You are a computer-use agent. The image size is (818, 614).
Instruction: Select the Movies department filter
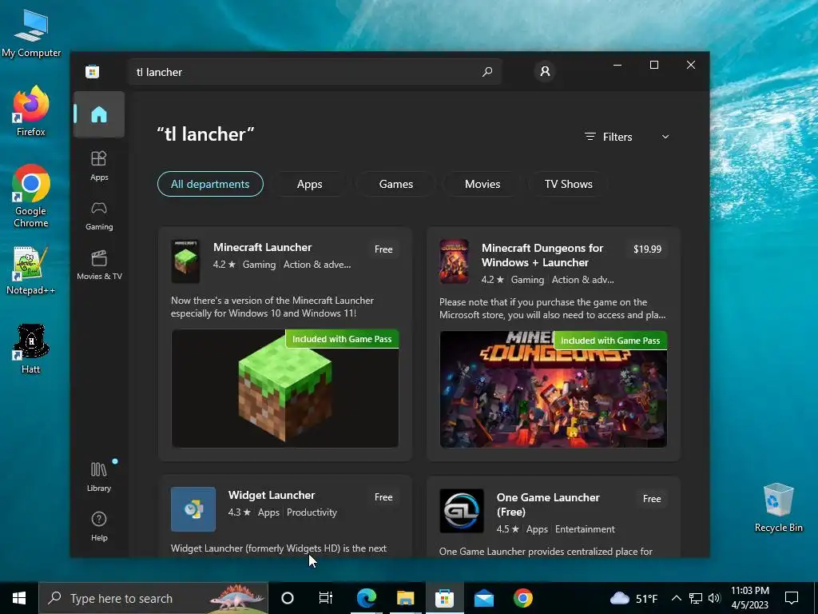point(482,184)
